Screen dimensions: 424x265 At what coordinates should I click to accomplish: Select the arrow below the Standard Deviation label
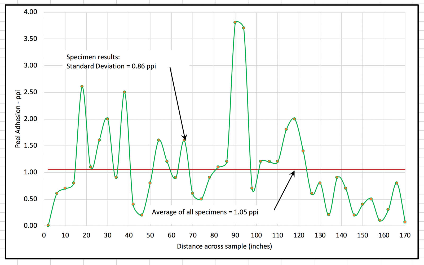(178, 103)
